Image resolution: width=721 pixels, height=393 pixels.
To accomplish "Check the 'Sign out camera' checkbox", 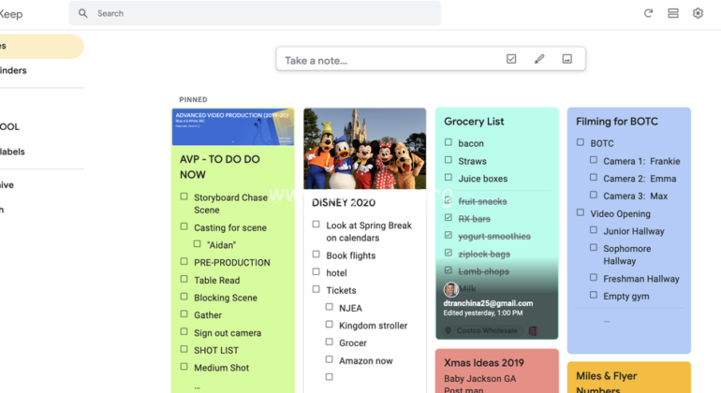I will click(184, 332).
